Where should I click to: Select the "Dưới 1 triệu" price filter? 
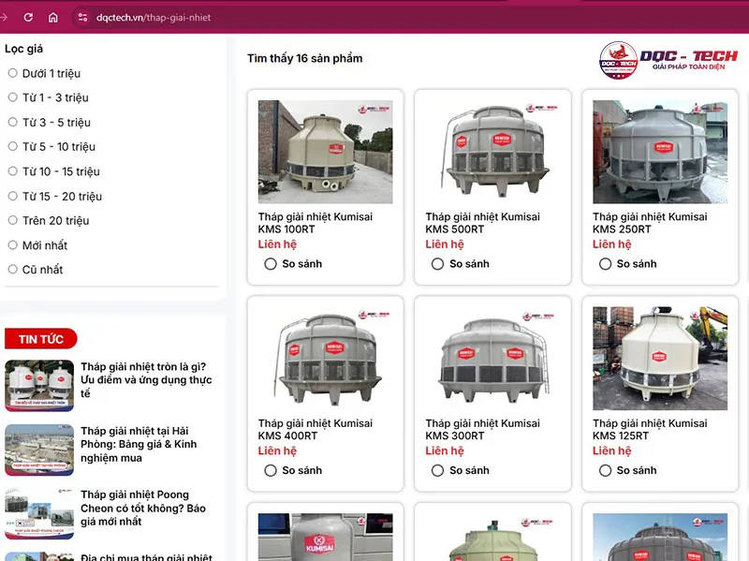point(13,73)
